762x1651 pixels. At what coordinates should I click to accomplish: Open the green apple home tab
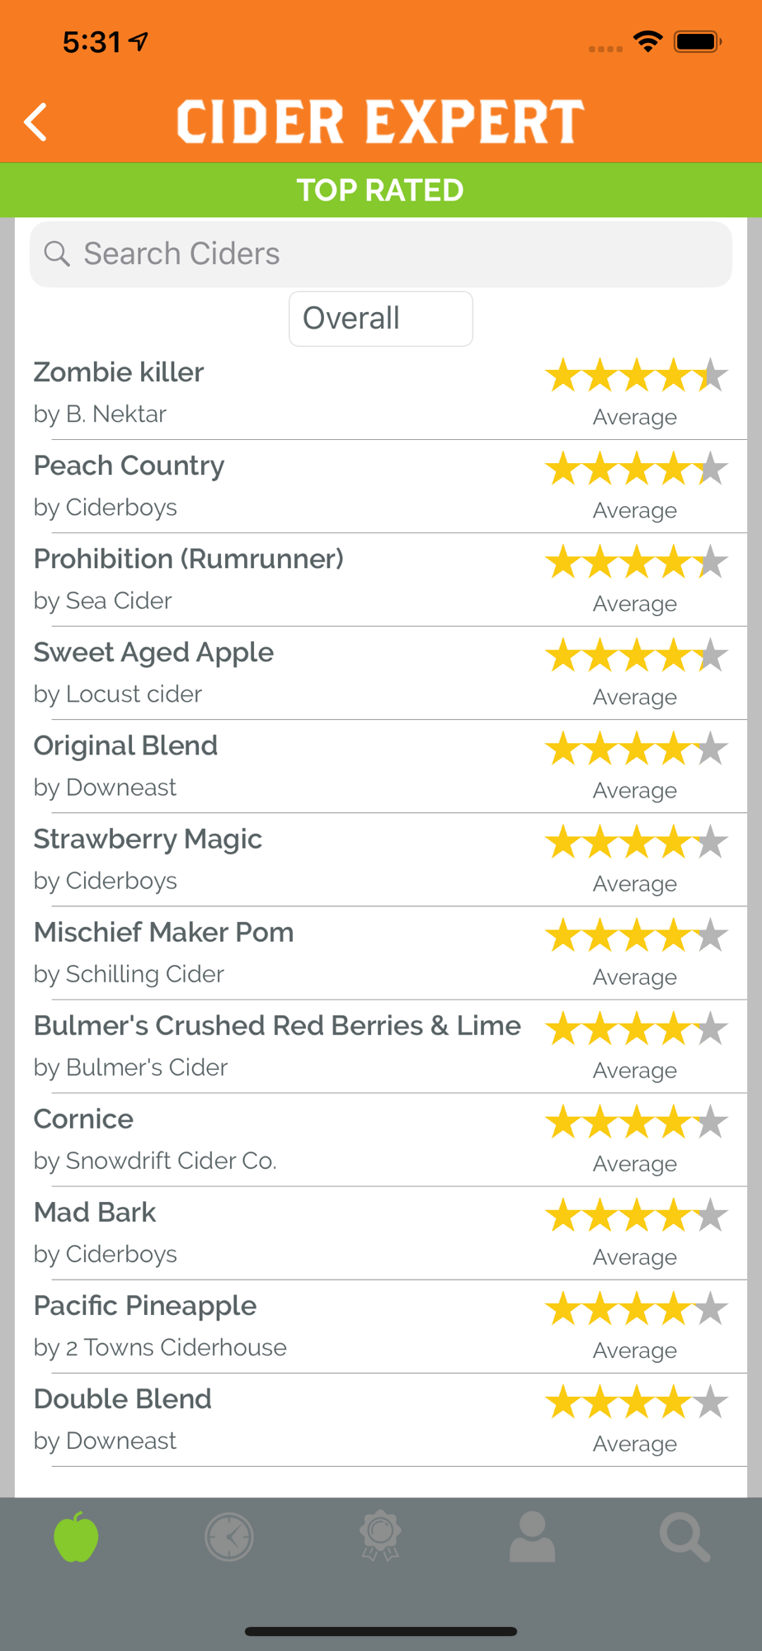pos(76,1537)
